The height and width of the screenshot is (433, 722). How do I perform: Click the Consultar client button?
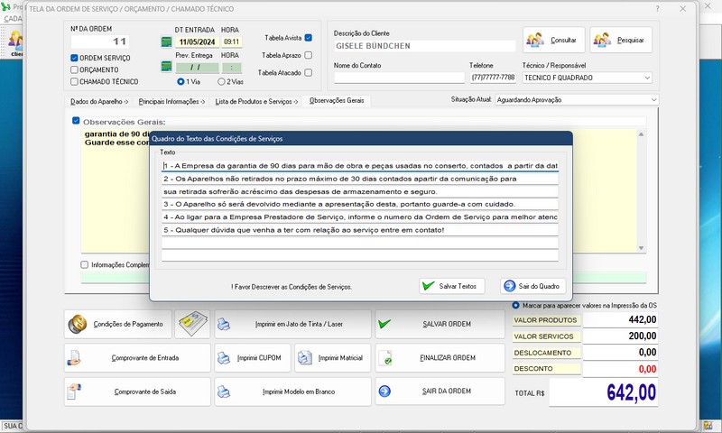coord(554,40)
